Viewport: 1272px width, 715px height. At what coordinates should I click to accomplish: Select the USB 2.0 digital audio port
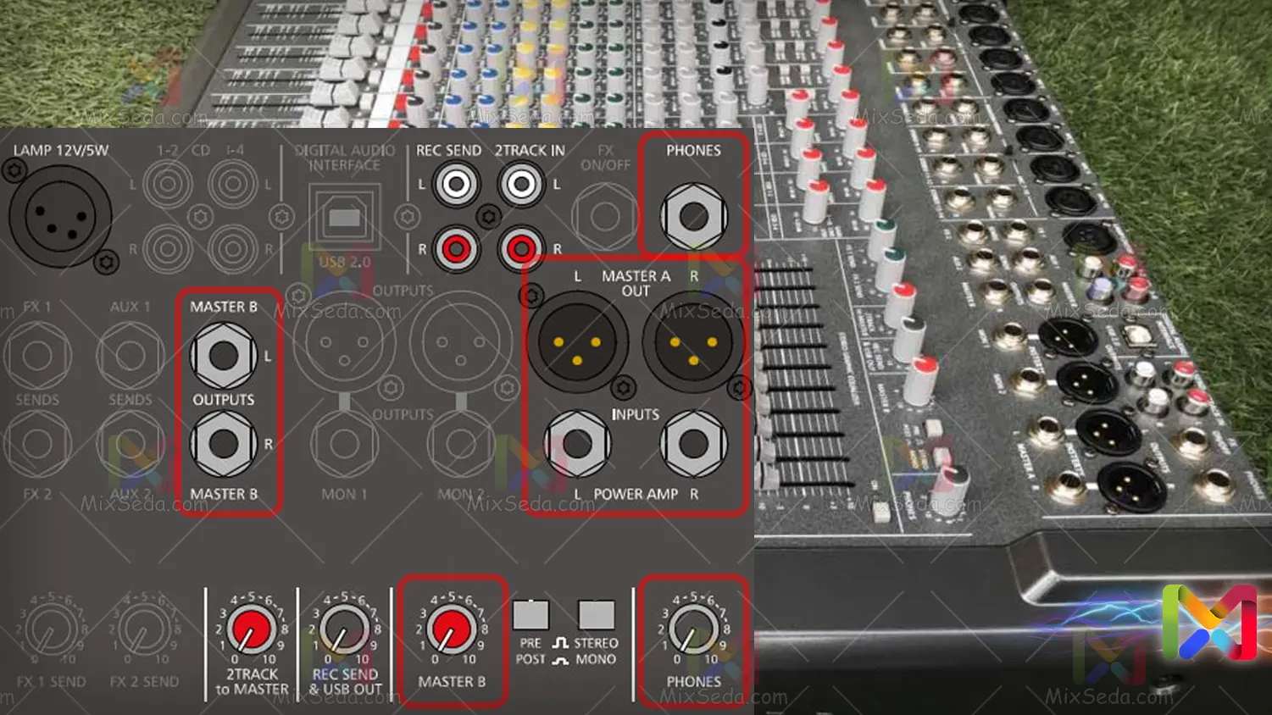pos(344,219)
